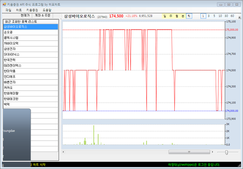Select 카카오 in the stock list
This screenshot has height=169, width=243.
[31, 88]
